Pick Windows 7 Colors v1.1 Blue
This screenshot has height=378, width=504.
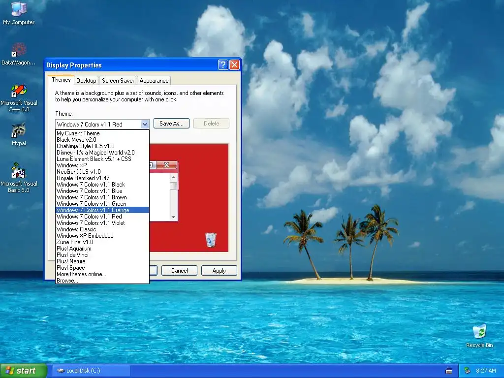(102, 191)
